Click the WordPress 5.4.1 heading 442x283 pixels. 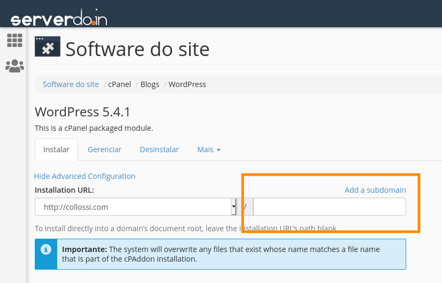[x=82, y=112]
